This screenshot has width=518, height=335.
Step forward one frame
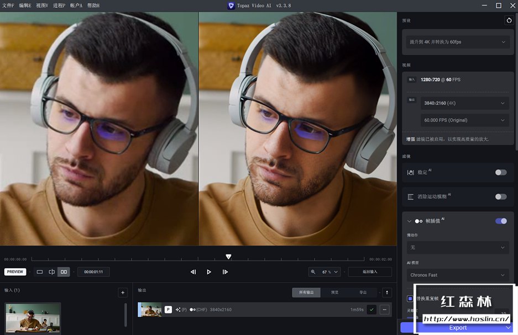pyautogui.click(x=225, y=272)
